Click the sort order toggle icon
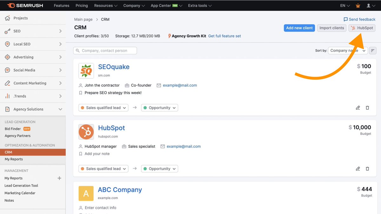Image resolution: width=381 pixels, height=214 pixels. [373, 50]
